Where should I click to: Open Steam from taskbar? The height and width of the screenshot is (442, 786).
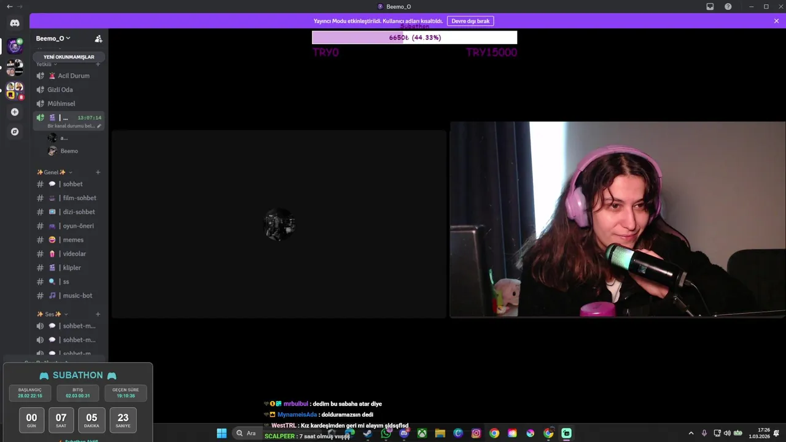pyautogui.click(x=367, y=433)
